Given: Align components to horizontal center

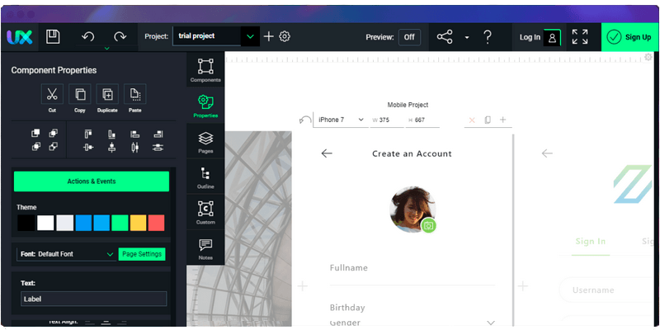Looking at the screenshot, I should pyautogui.click(x=111, y=148).
